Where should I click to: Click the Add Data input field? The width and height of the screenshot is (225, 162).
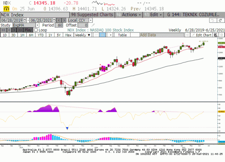[x=162, y=35]
